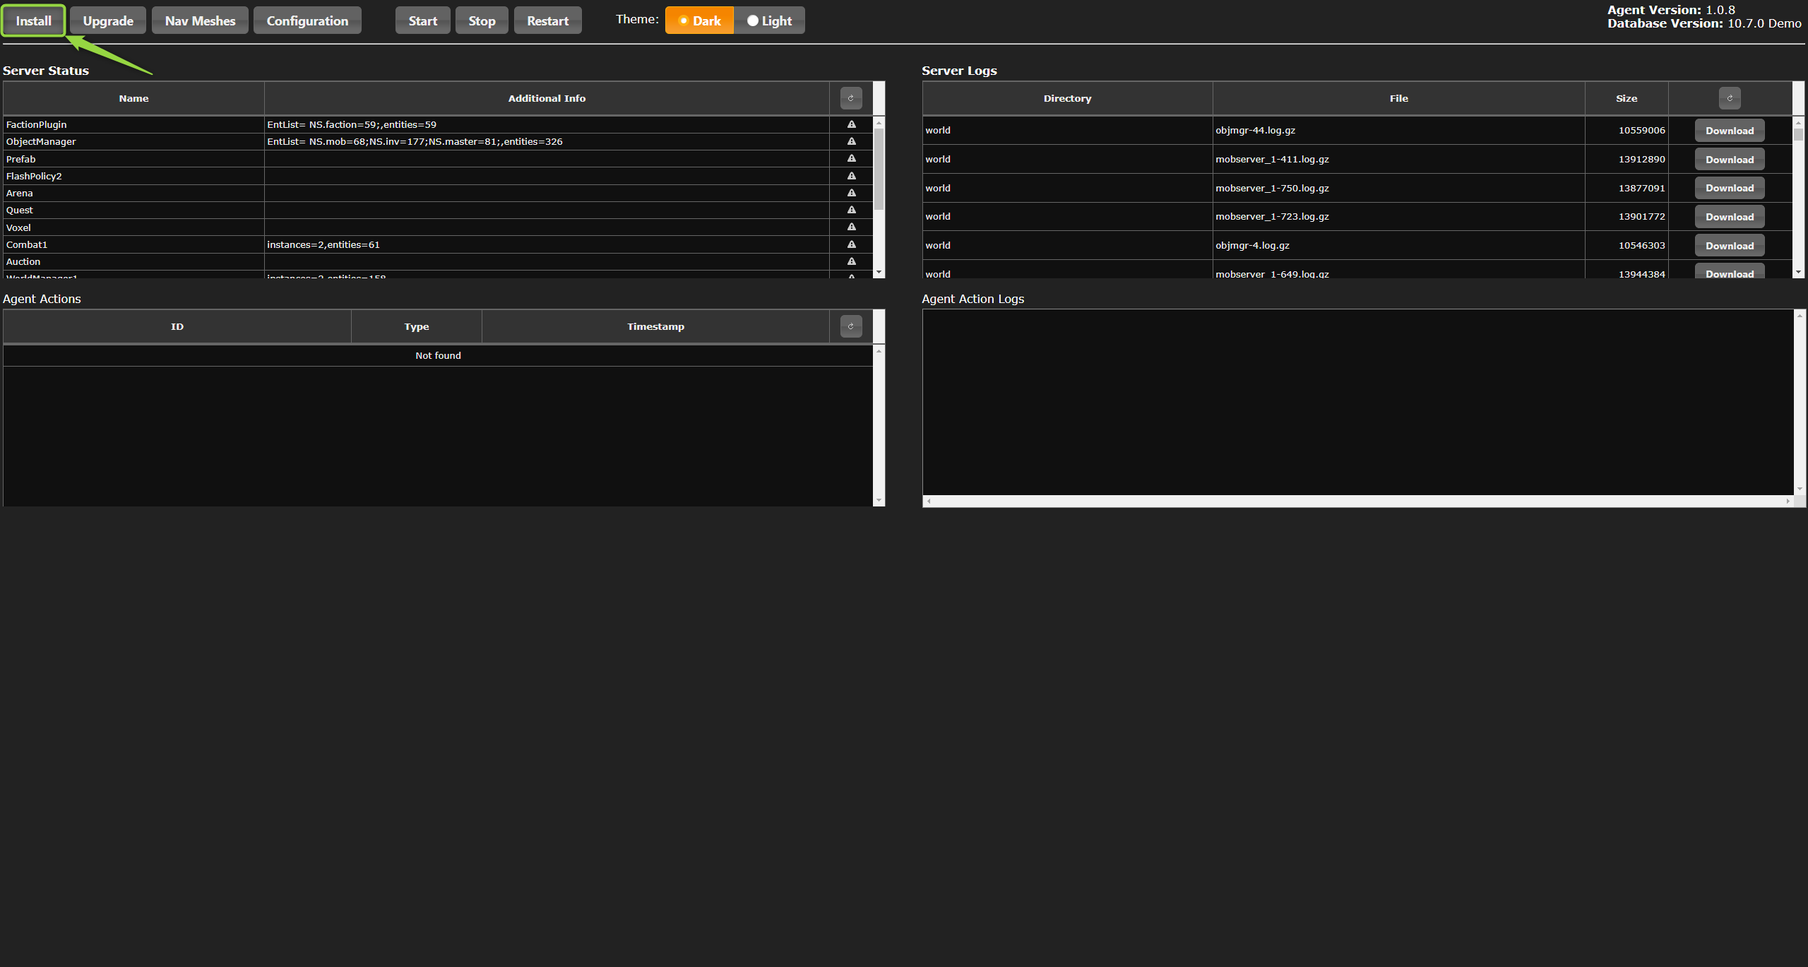Click warning icon for ObjectManager row
The width and height of the screenshot is (1808, 967).
pyautogui.click(x=852, y=141)
